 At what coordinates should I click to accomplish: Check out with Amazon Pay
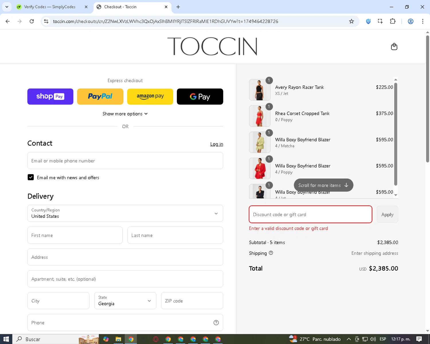(x=150, y=97)
